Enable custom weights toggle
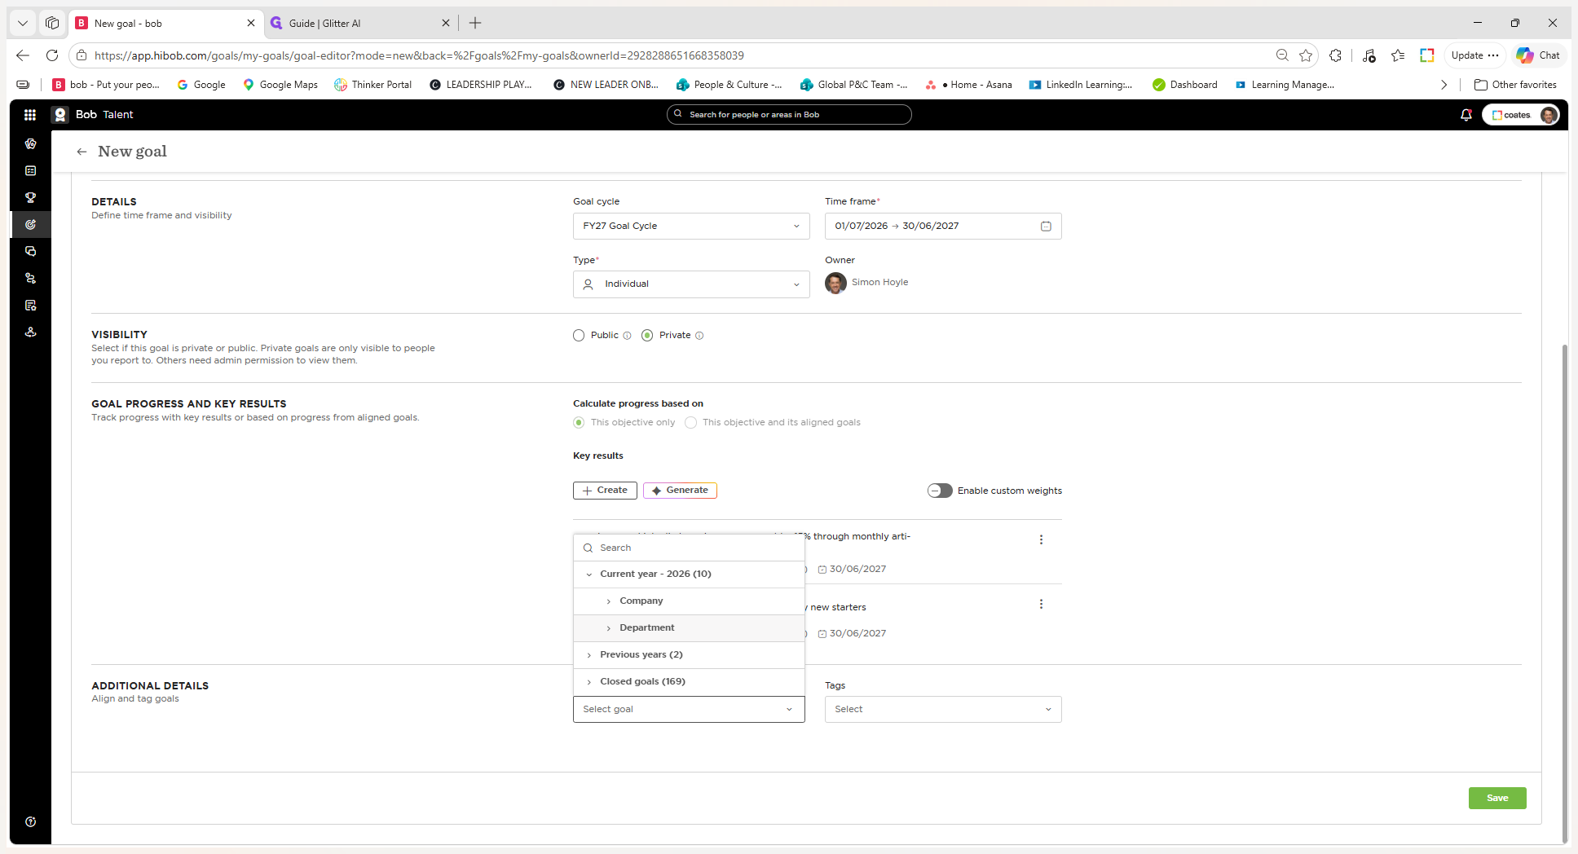This screenshot has height=854, width=1578. [x=940, y=491]
